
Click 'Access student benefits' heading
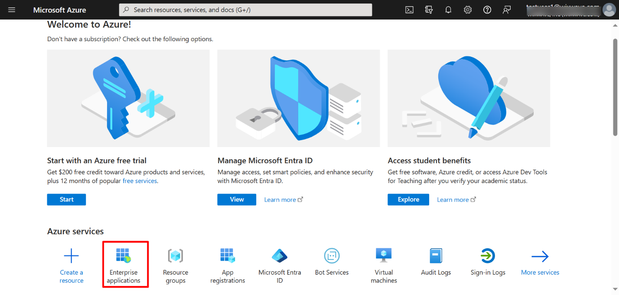pyautogui.click(x=429, y=161)
